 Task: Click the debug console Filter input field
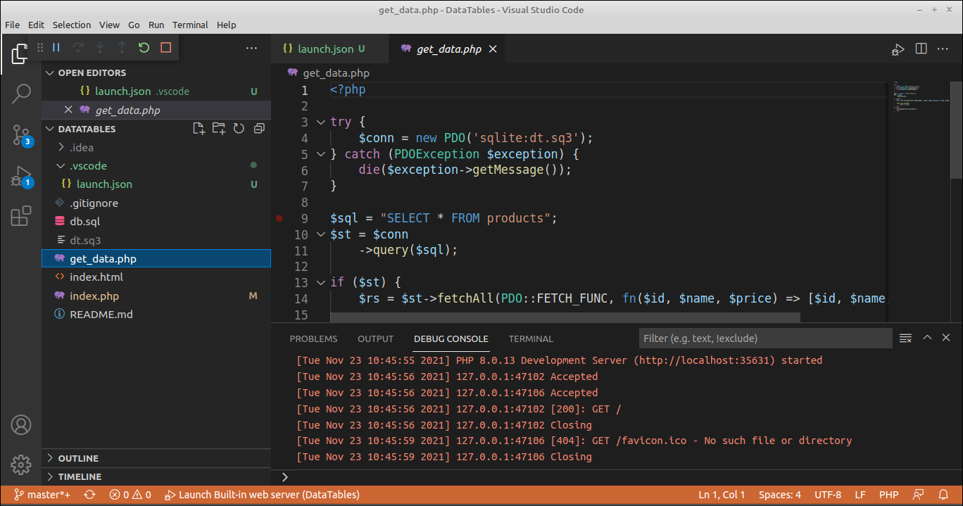click(765, 339)
